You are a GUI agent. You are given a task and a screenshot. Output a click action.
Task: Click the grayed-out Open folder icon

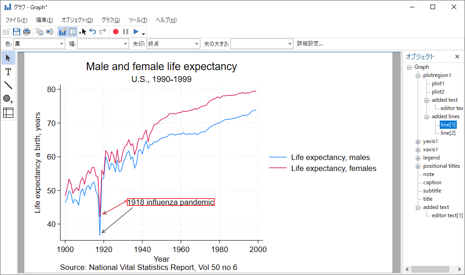(6, 32)
